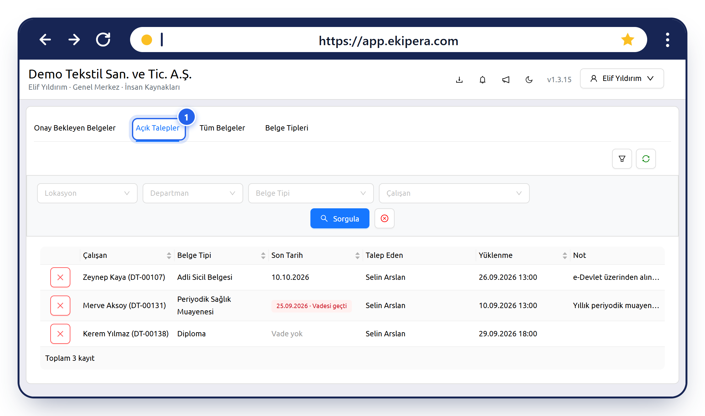This screenshot has width=705, height=416.
Task: Clear filters with the red circle-x button
Action: (x=385, y=218)
